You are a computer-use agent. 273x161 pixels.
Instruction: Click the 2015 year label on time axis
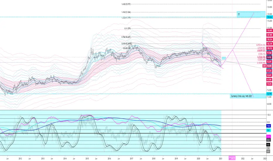87,159
